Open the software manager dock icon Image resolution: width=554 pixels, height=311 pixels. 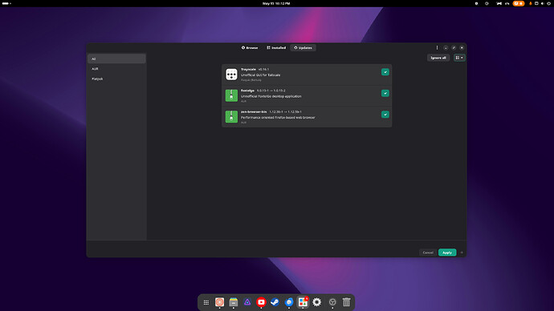[303, 302]
